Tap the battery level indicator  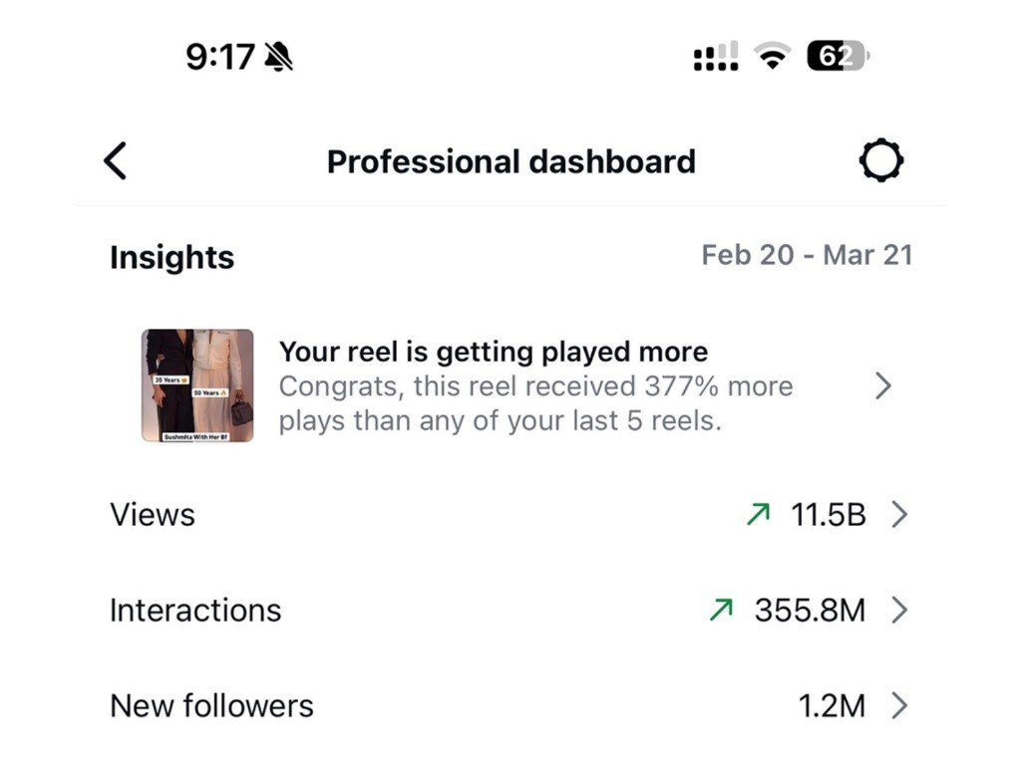point(838,57)
